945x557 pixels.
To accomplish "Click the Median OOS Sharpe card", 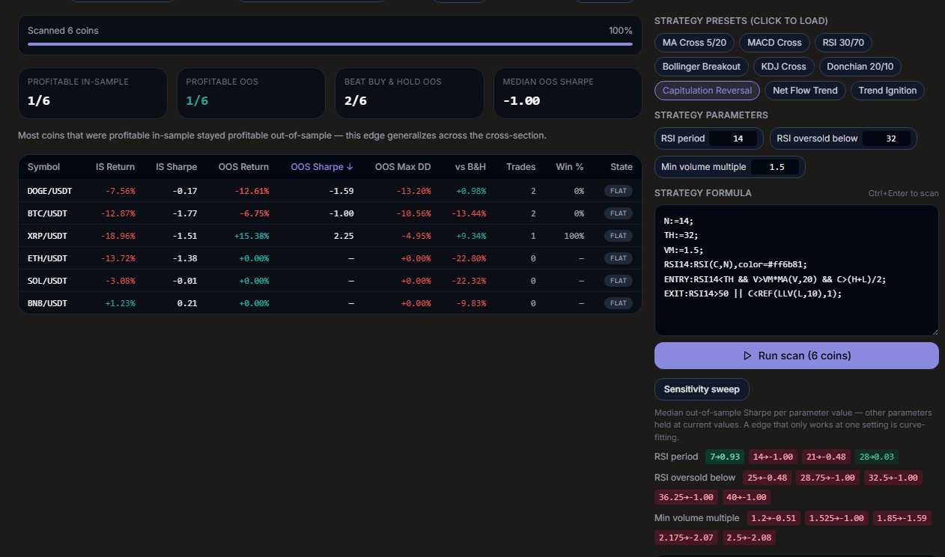I will pyautogui.click(x=568, y=94).
